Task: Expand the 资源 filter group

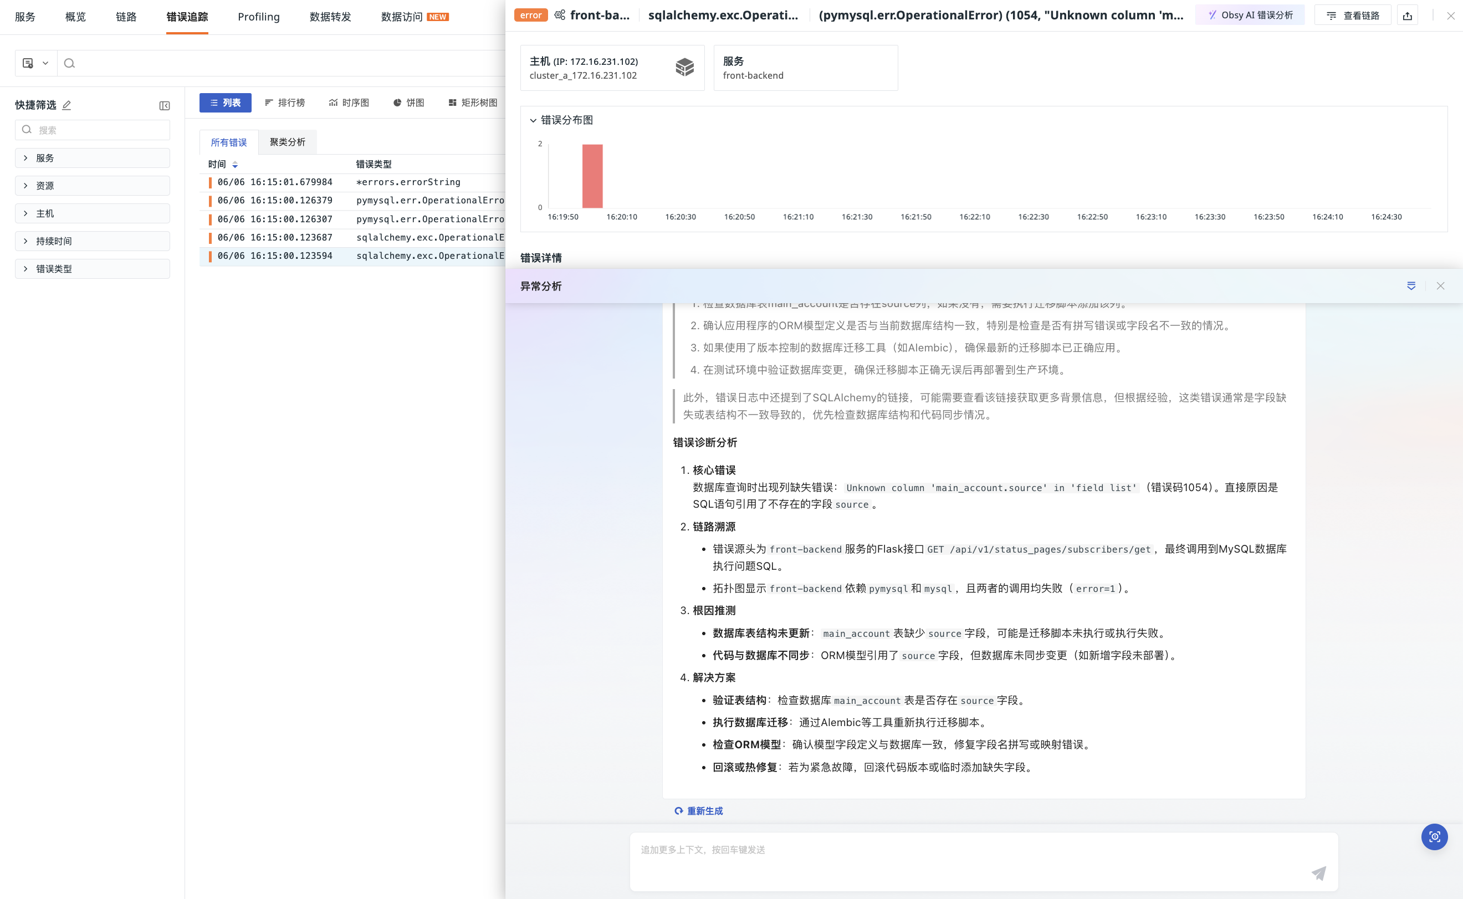Action: coord(93,186)
